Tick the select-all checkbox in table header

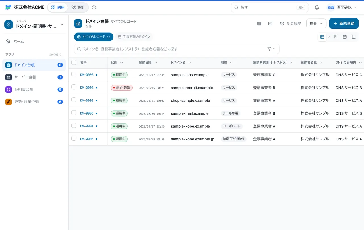74,62
